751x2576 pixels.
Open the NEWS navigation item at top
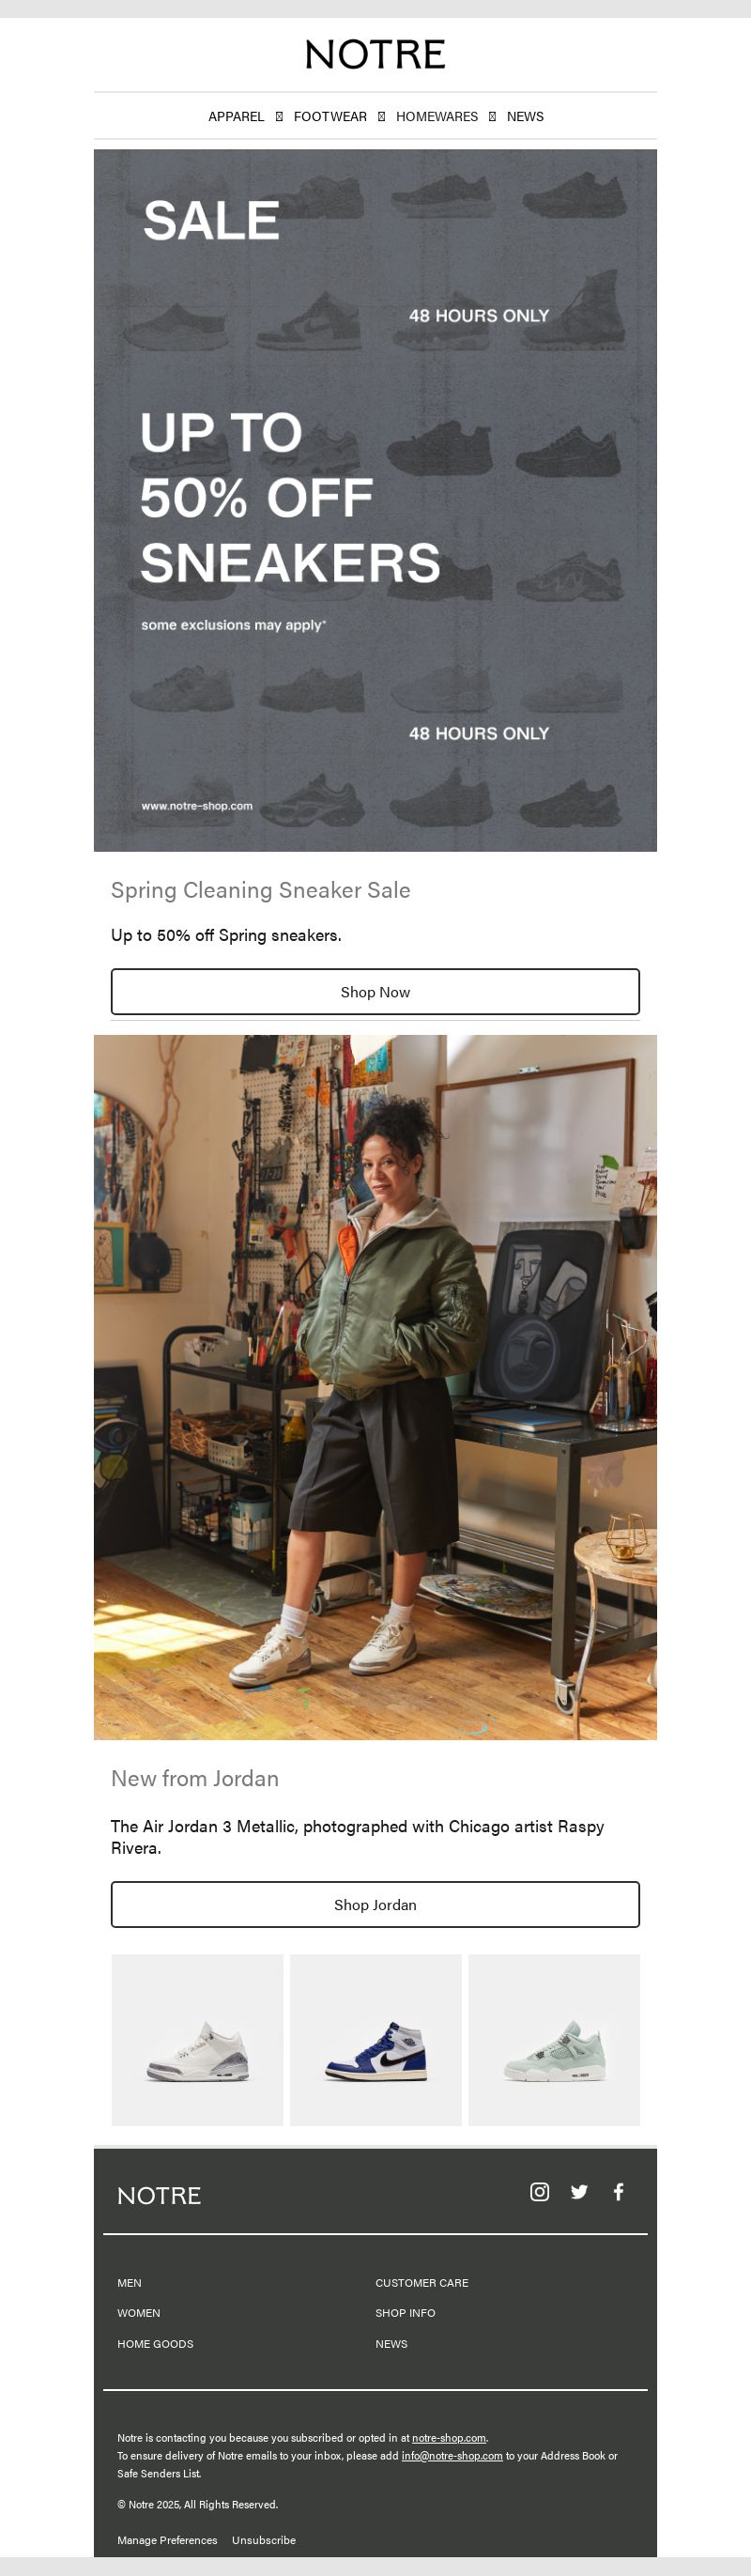coord(525,117)
